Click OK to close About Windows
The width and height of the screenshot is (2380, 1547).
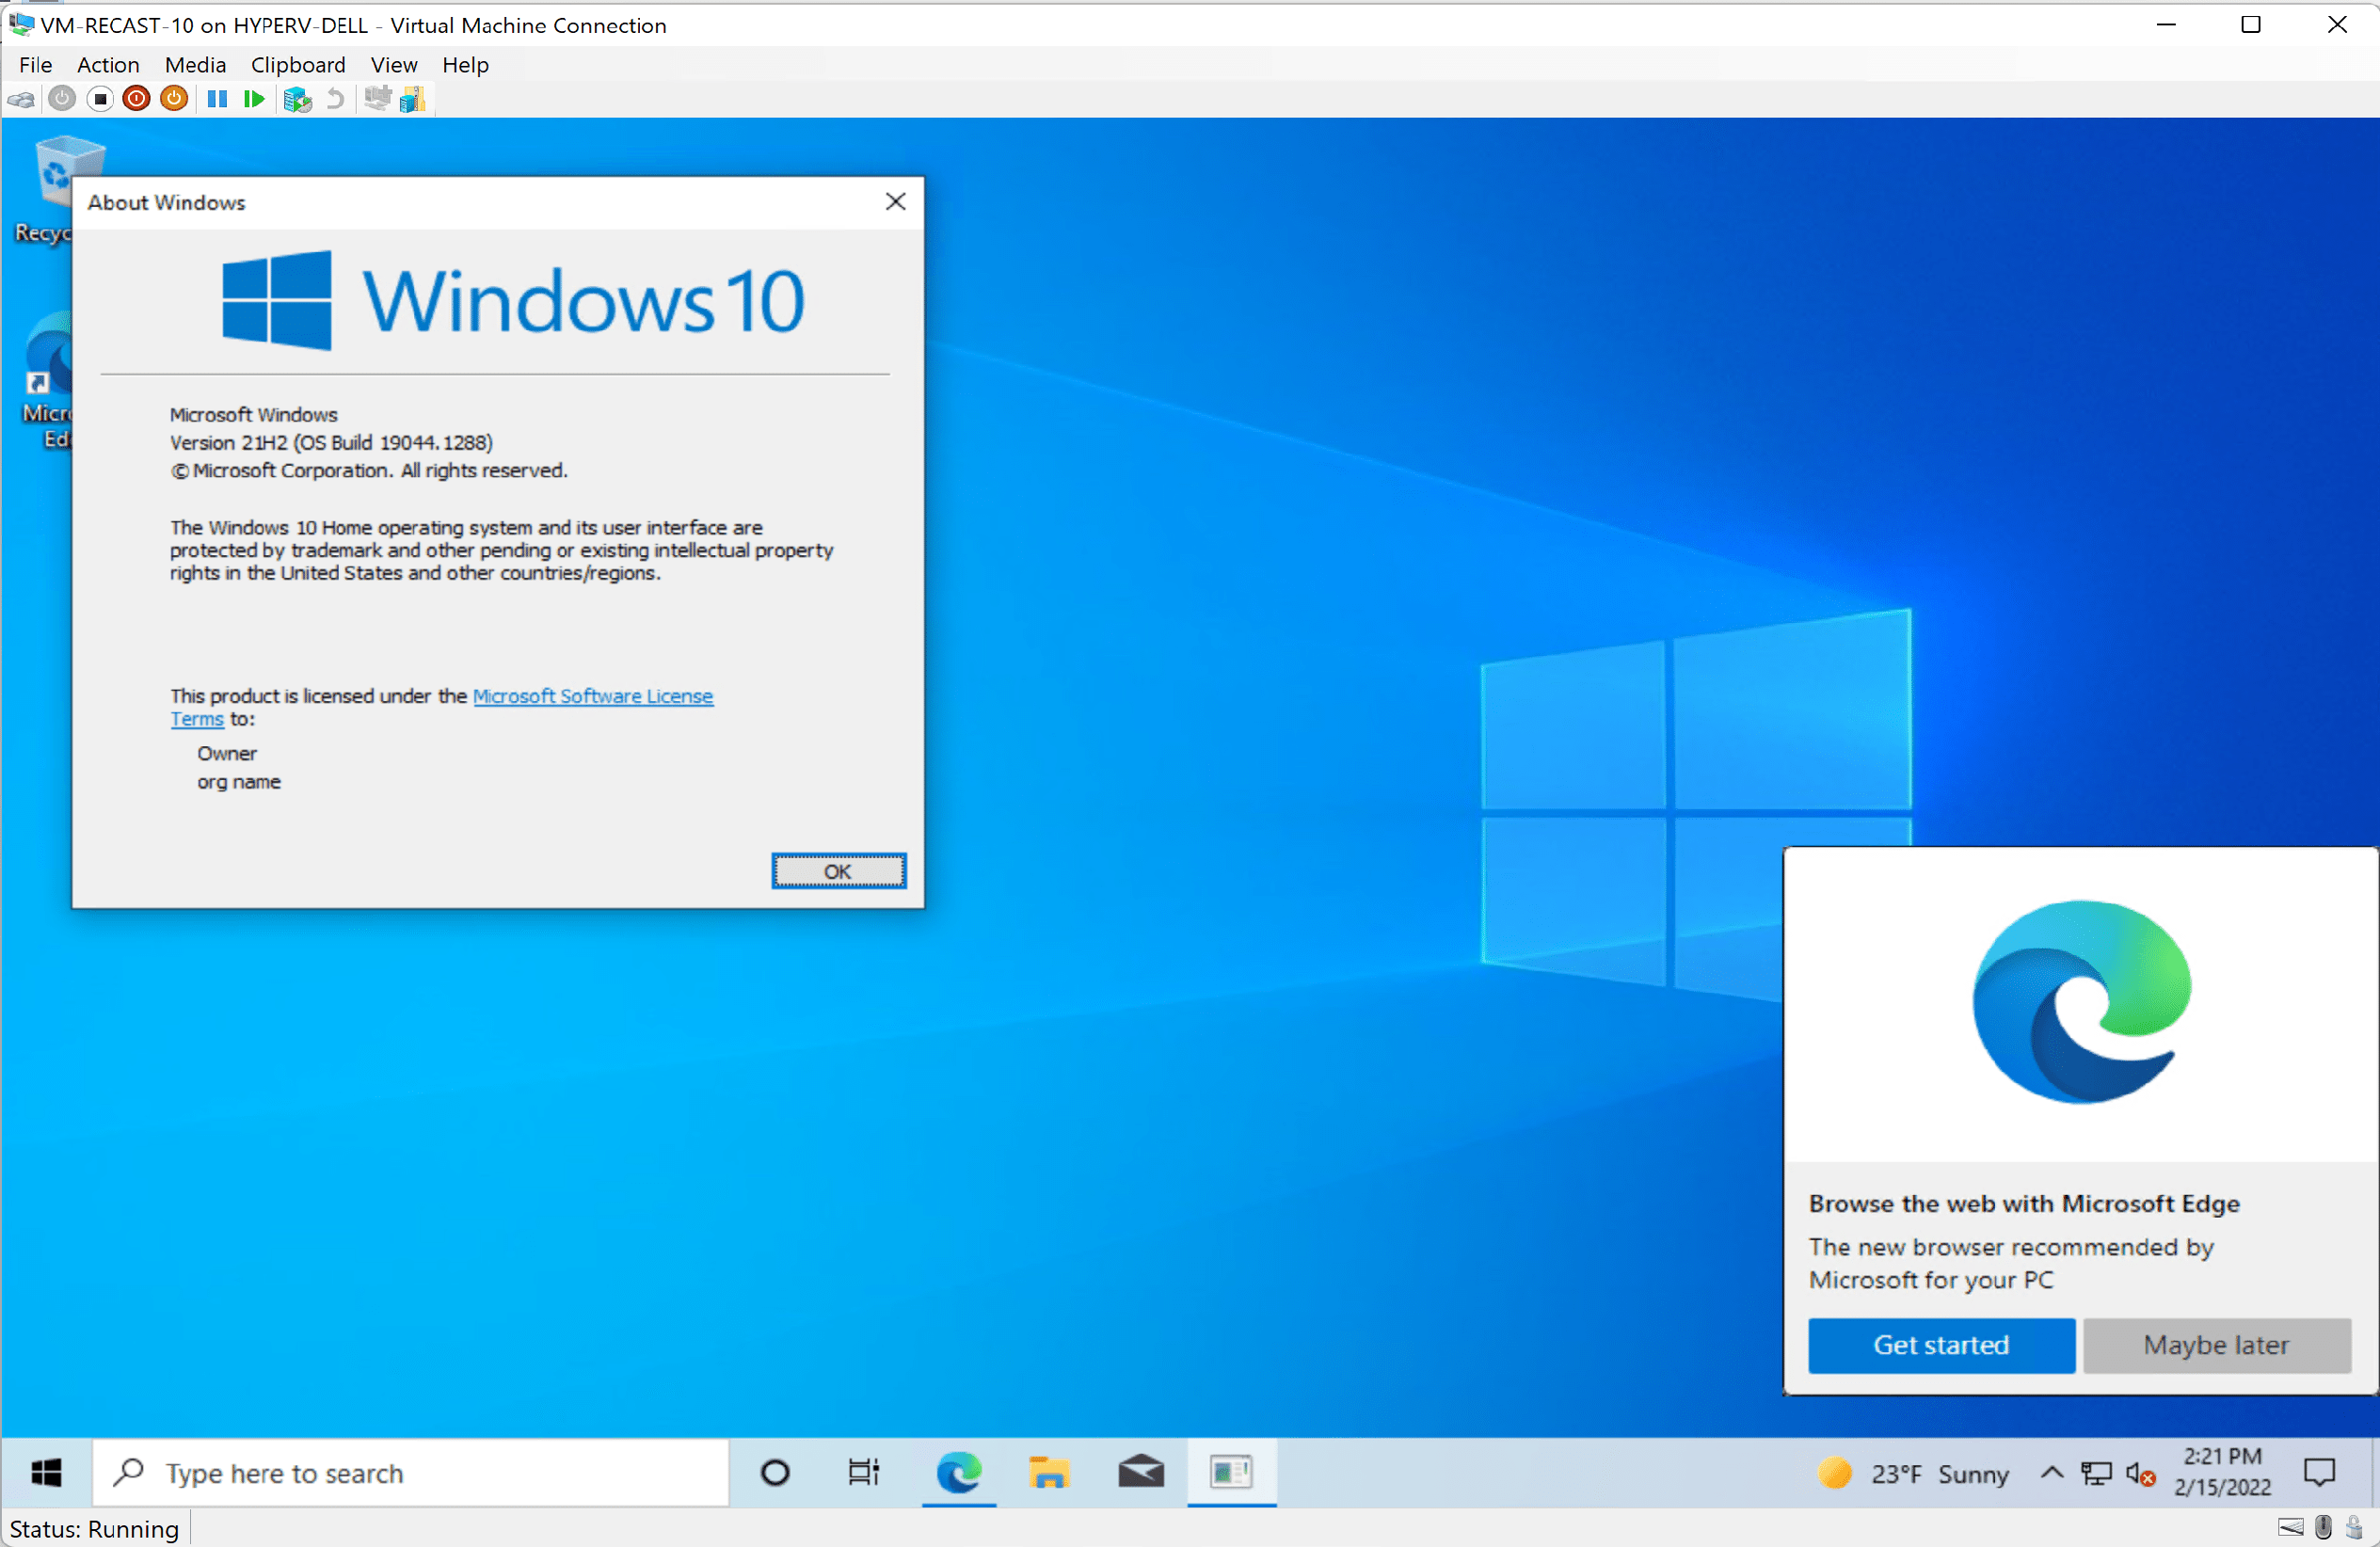point(838,871)
